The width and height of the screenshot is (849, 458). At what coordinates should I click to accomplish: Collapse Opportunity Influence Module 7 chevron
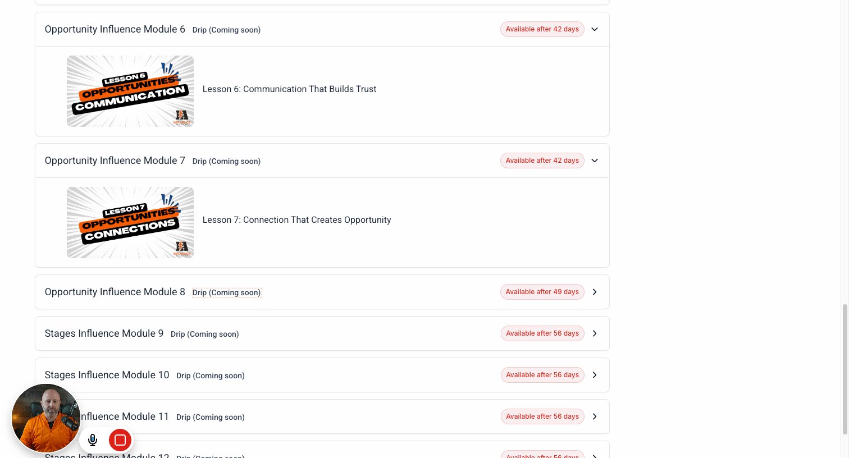[x=595, y=161]
